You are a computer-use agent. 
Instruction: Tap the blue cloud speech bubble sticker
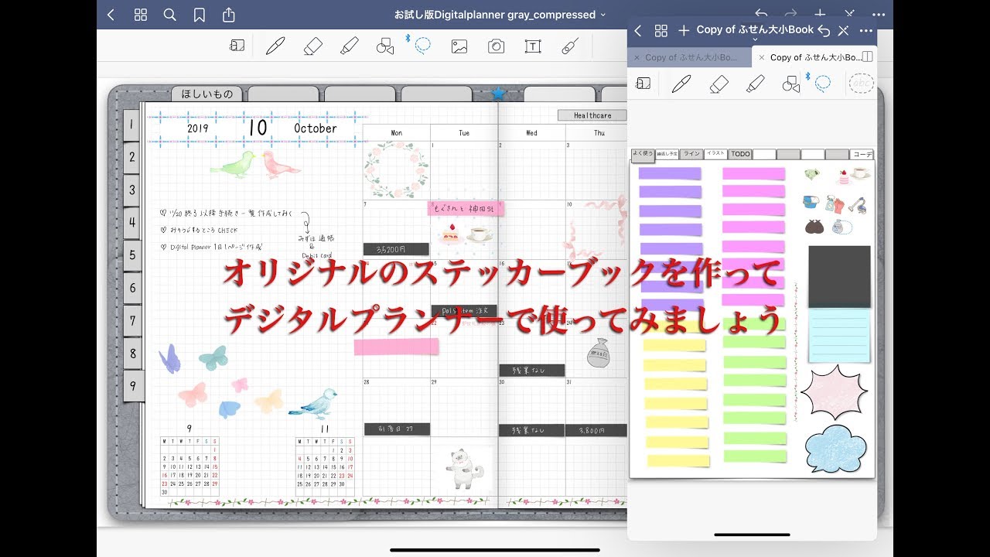coord(835,449)
